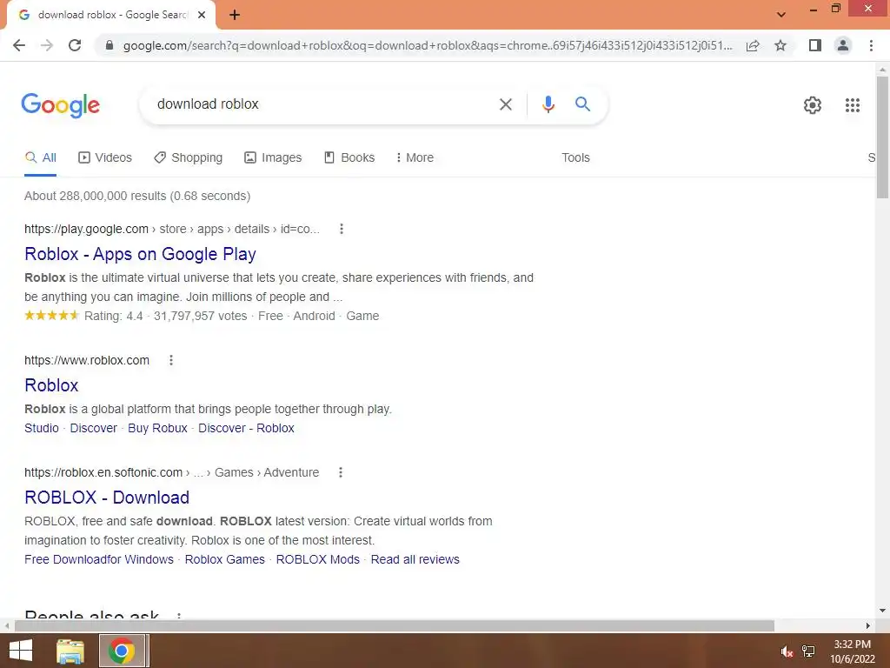Click the Google logo
The image size is (890, 668).
[61, 105]
